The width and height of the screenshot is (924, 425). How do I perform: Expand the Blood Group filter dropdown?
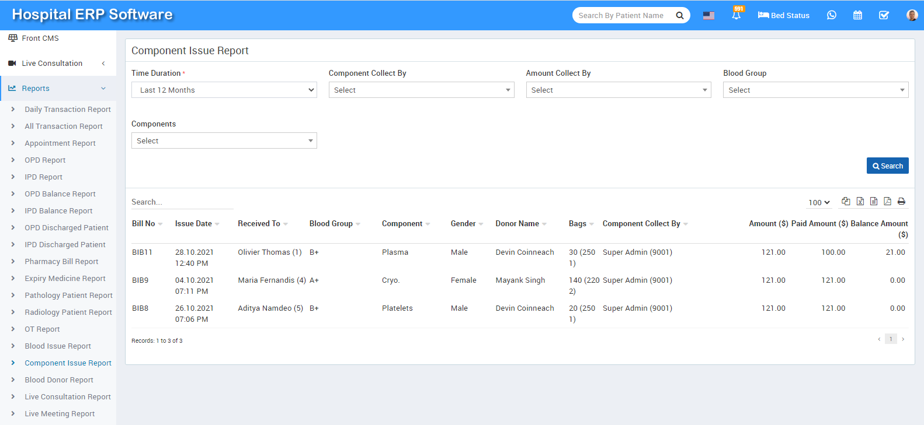pos(815,90)
